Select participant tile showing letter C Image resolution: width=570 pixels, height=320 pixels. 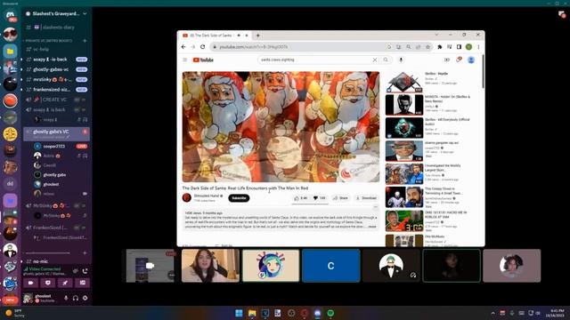pos(330,266)
